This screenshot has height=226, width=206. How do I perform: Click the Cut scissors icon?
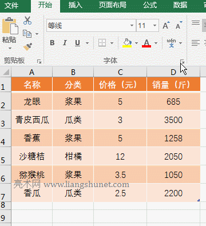27,21
